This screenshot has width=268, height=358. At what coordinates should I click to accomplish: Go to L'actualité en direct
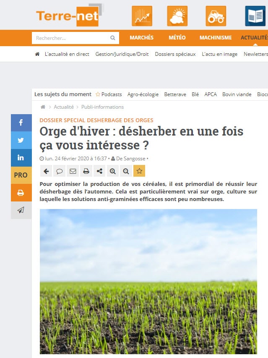click(67, 54)
